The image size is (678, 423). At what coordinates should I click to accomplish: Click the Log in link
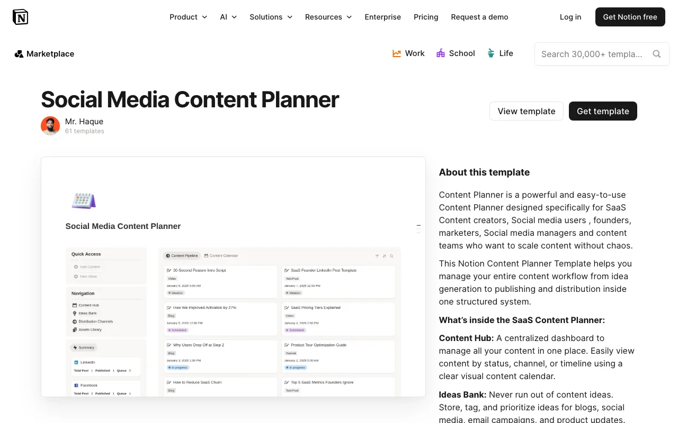[x=570, y=17]
